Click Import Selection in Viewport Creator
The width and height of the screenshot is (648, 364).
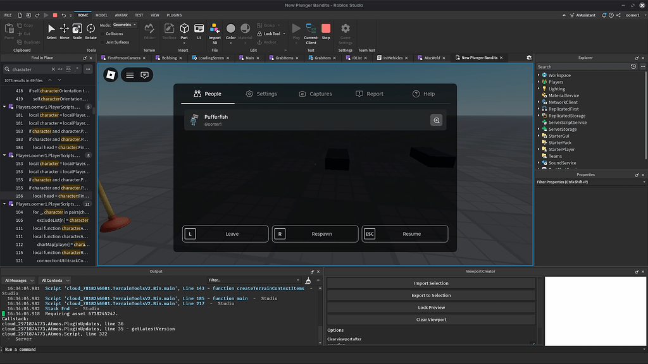(x=430, y=283)
